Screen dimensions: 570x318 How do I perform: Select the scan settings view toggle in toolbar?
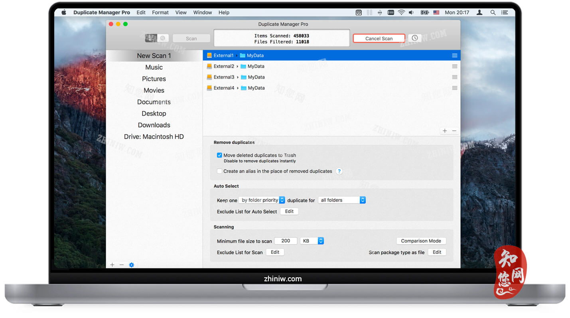click(x=151, y=38)
